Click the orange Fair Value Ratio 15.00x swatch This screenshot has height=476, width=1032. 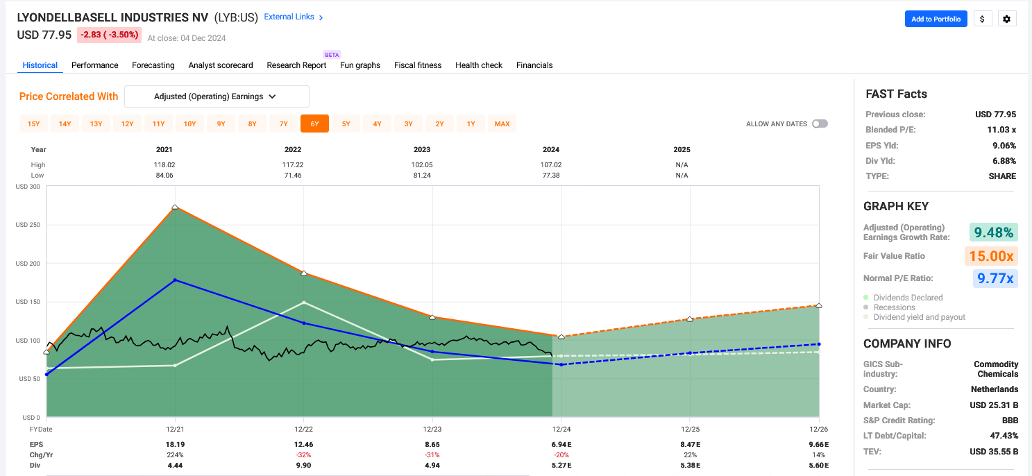(x=991, y=256)
